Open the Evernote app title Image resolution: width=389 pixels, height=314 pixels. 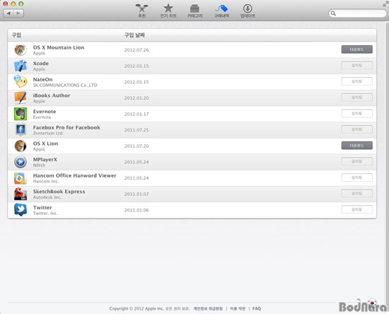click(x=45, y=111)
